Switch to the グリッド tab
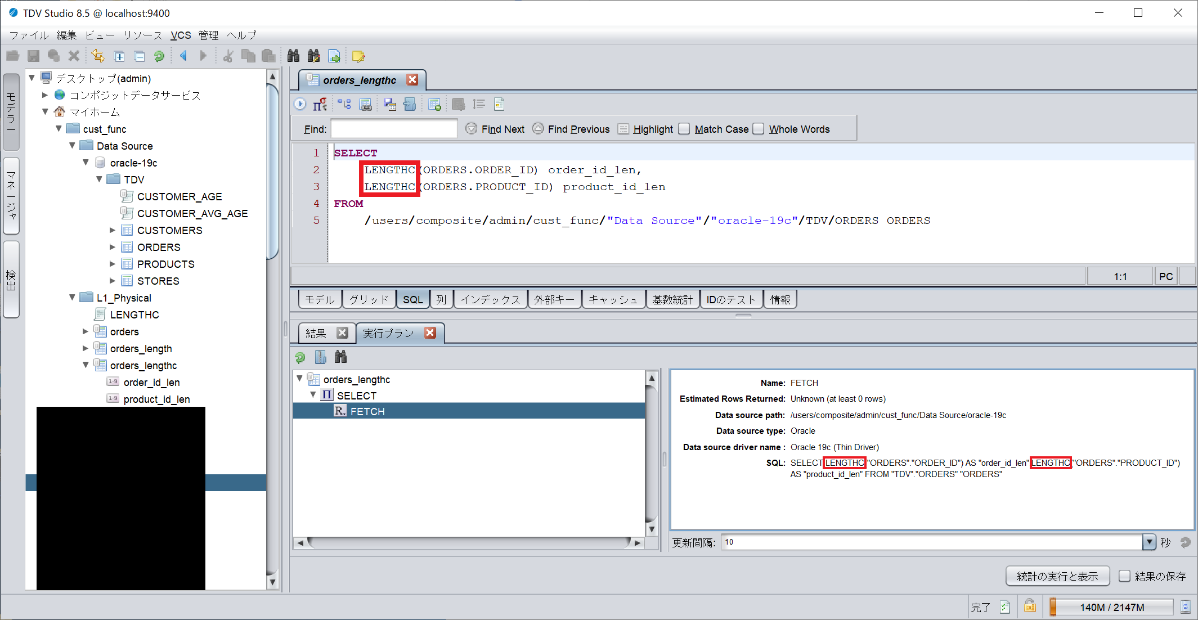1198x620 pixels. [369, 299]
